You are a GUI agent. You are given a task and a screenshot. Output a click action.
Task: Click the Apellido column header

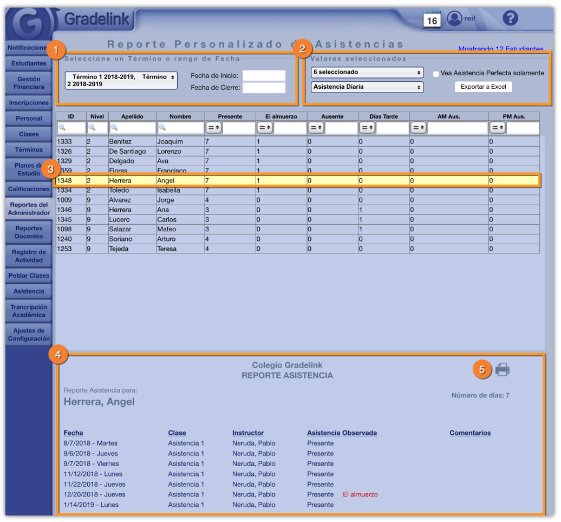click(132, 116)
